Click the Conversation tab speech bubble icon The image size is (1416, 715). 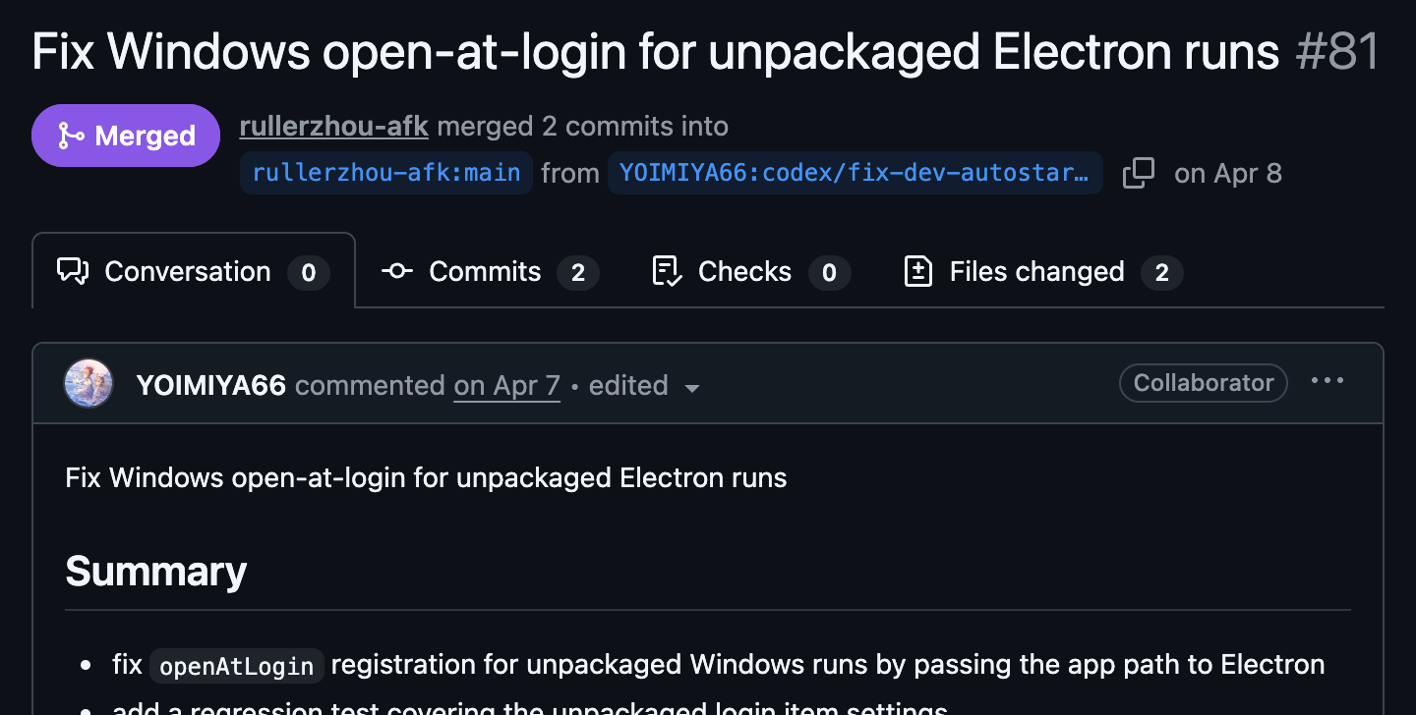coord(74,271)
